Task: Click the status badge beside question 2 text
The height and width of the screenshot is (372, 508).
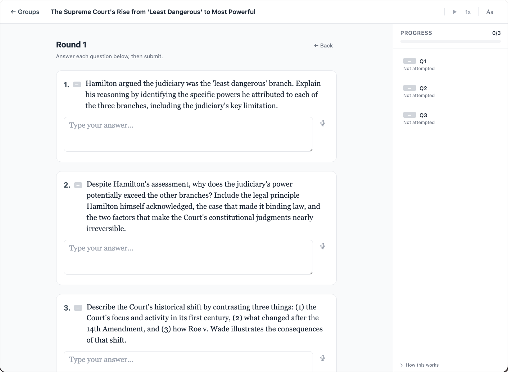Action: click(78, 185)
